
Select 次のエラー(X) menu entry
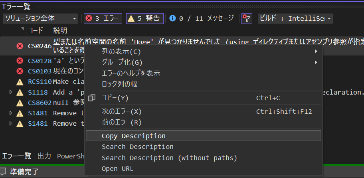tap(204, 112)
